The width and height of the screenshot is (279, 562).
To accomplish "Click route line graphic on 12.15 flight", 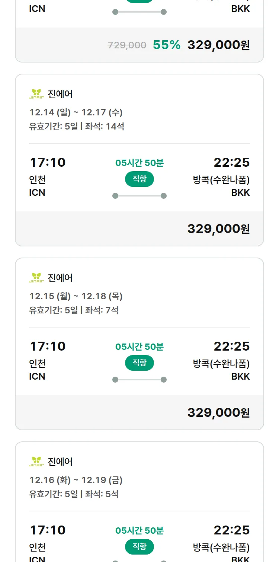I will pos(139,380).
